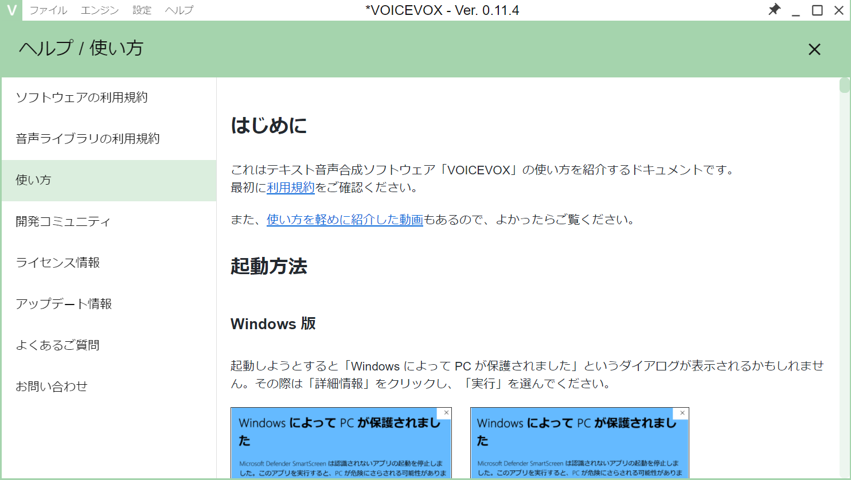Click the second SmartScreen dialog image

tap(579, 443)
